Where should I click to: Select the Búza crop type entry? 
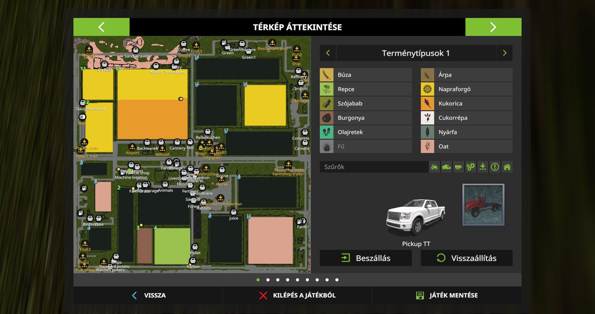366,75
